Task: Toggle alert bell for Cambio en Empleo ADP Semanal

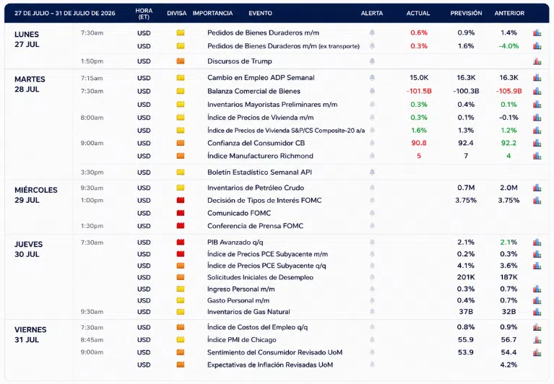Action: point(372,77)
